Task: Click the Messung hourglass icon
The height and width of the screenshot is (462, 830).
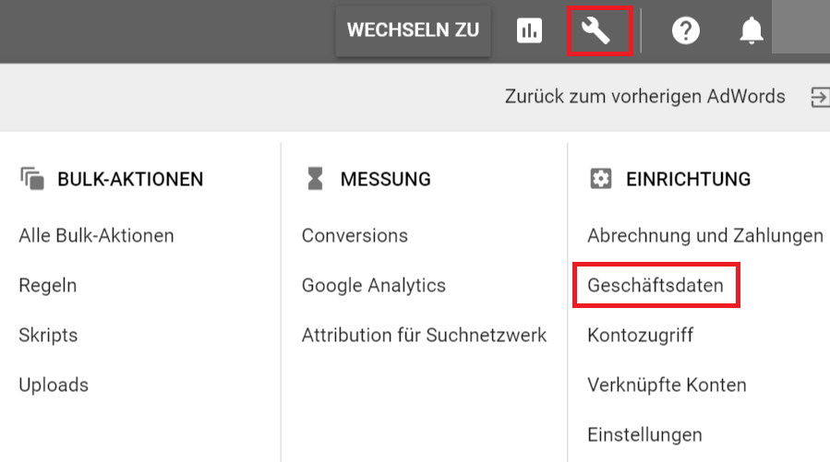Action: coord(316,179)
